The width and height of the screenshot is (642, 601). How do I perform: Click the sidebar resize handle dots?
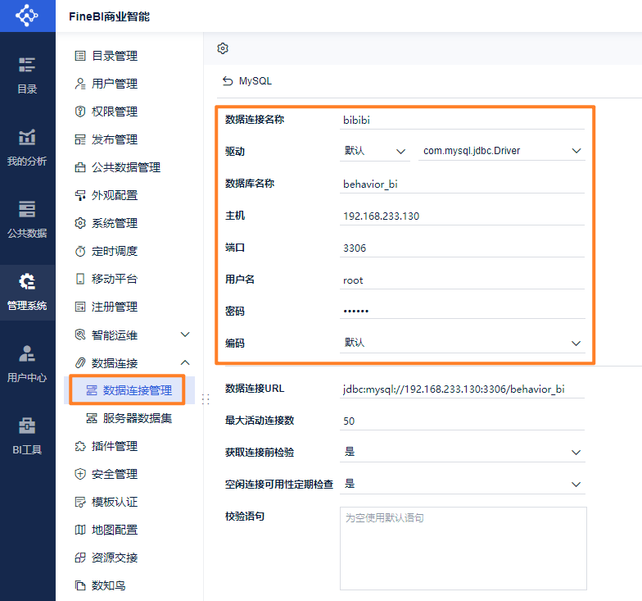click(206, 398)
